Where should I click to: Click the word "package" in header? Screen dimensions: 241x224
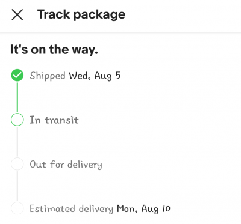[99, 16]
